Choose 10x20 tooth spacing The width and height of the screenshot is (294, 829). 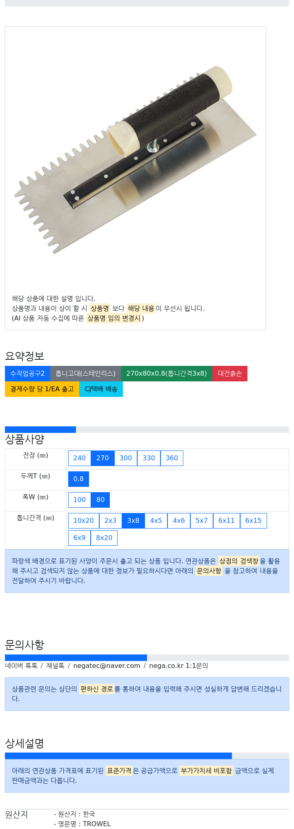[x=84, y=521]
